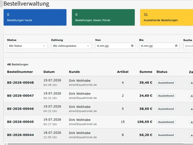Click sum 34,60 € value
The width and height of the screenshot is (193, 145).
coord(146,96)
